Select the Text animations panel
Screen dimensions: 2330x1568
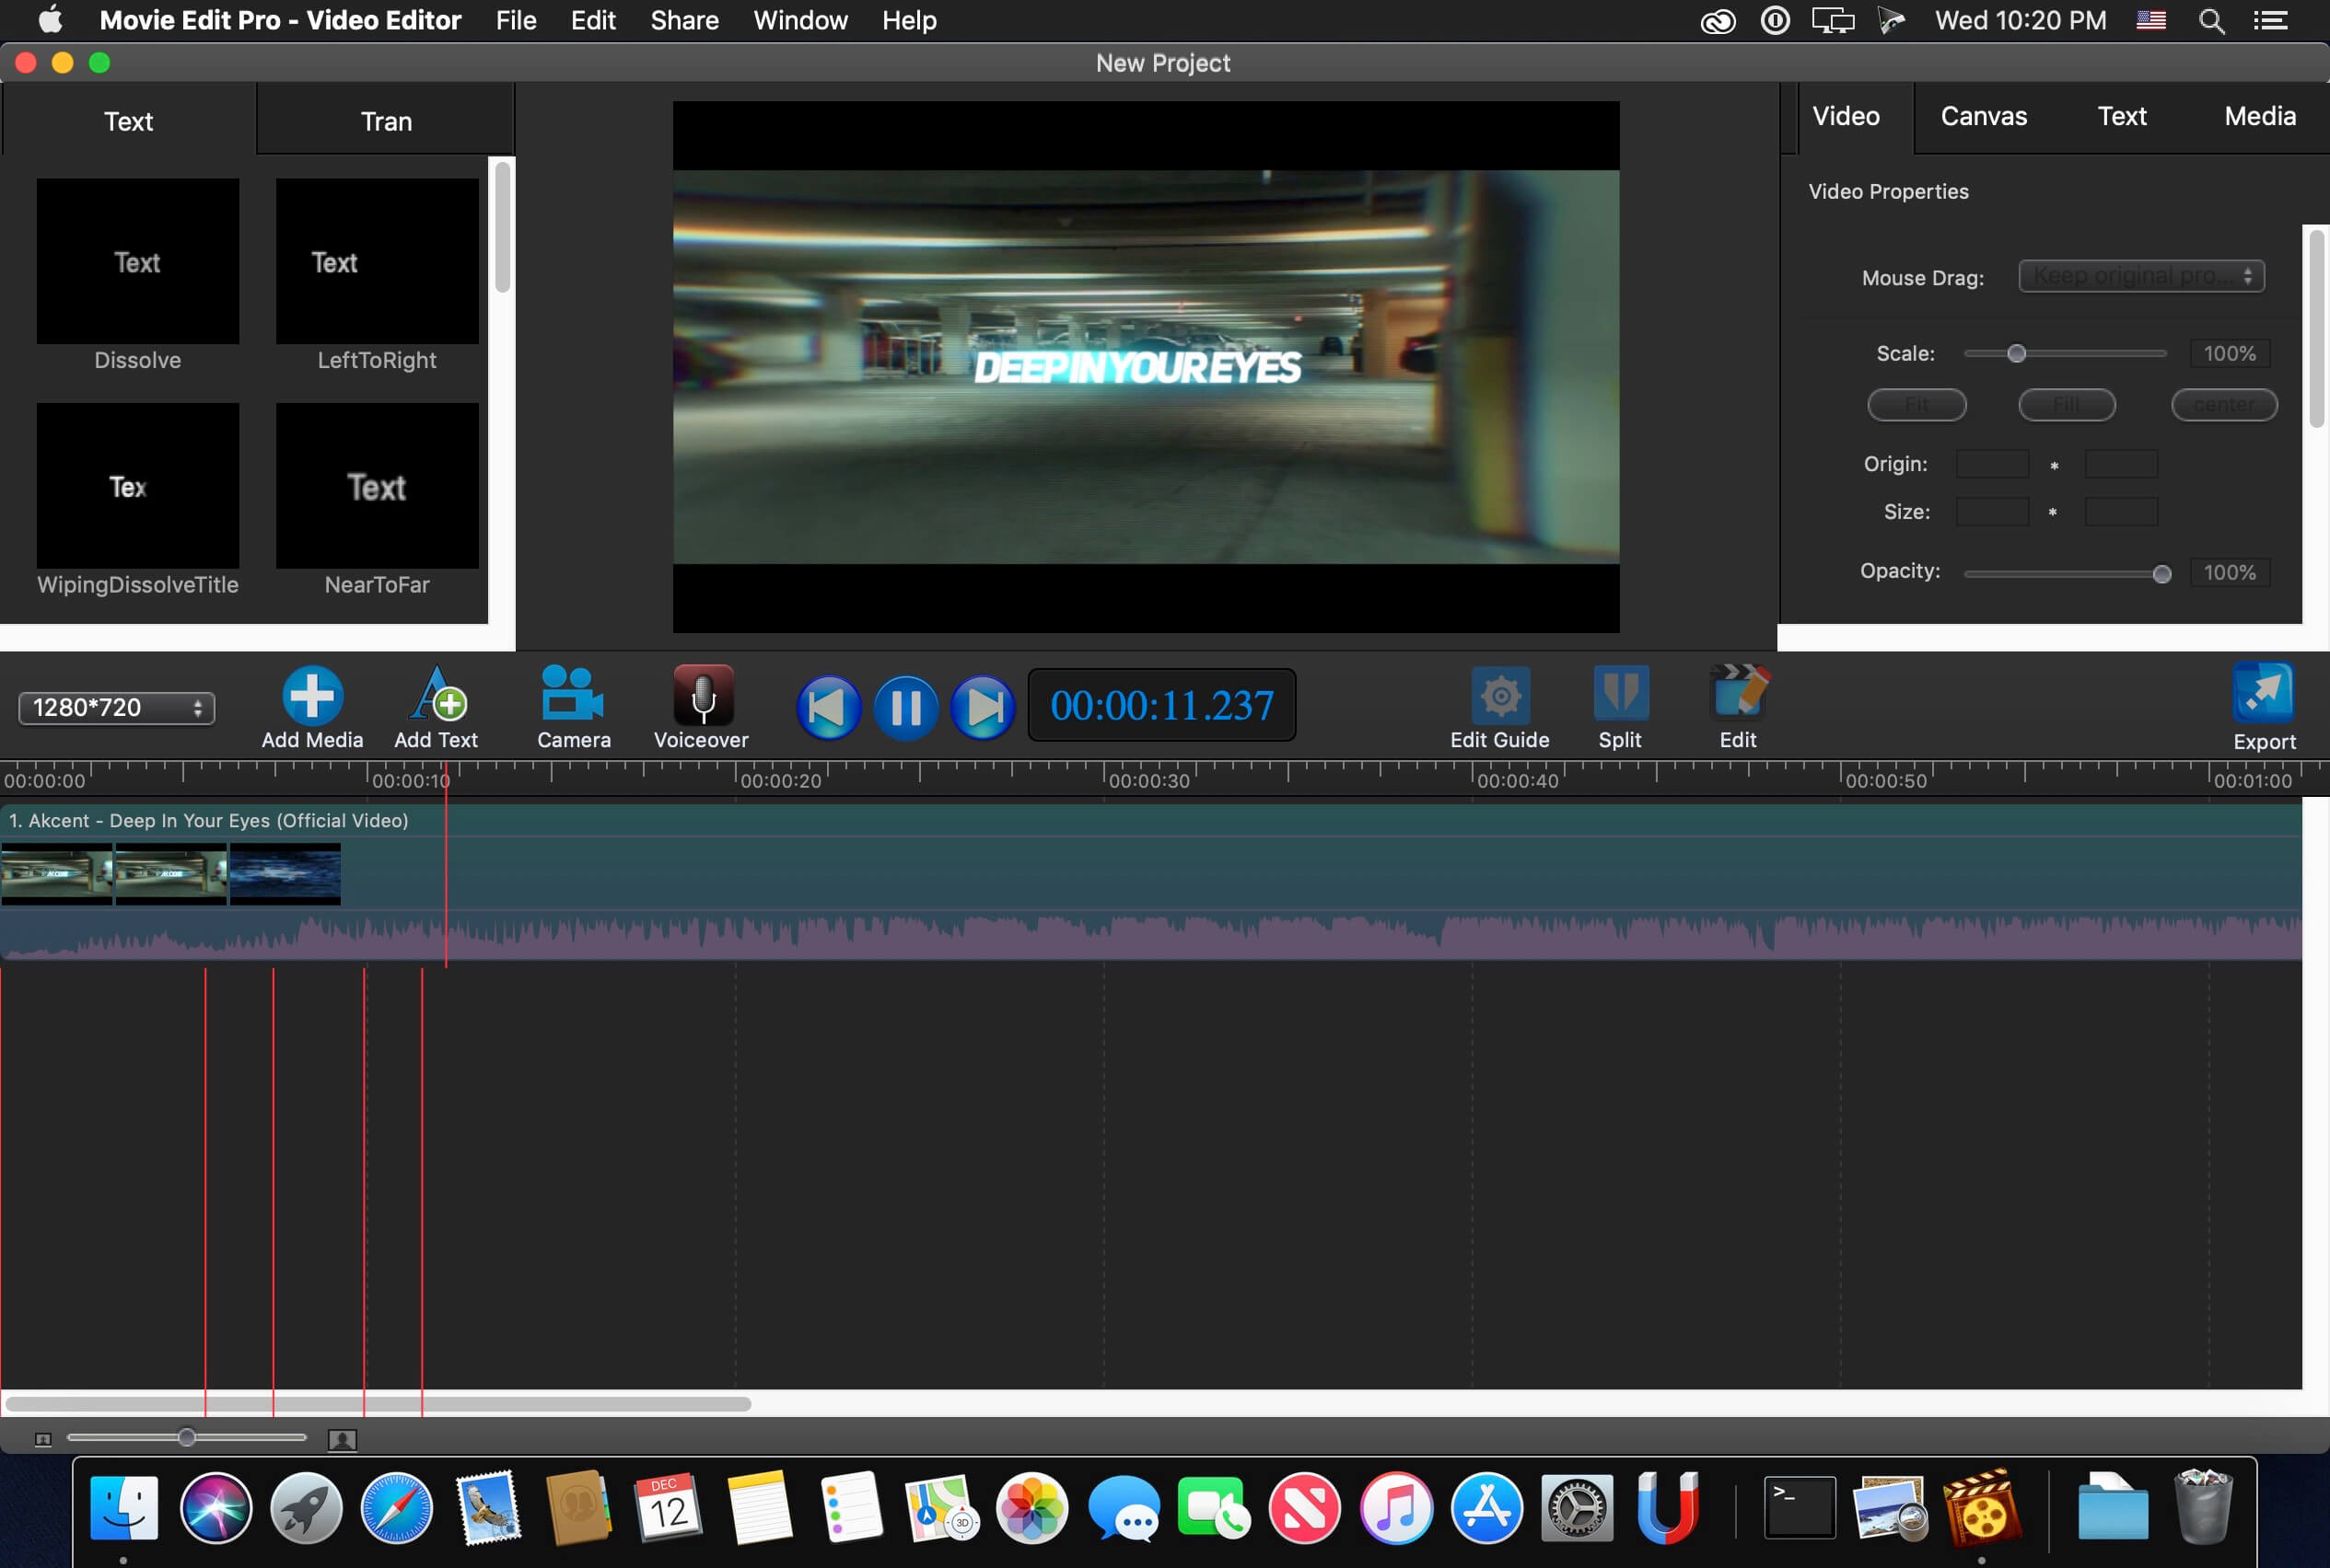click(130, 121)
